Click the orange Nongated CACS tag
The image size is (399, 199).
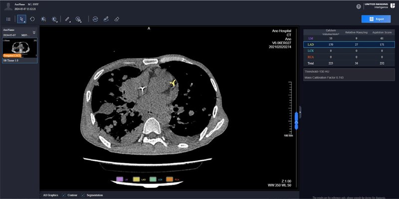pyautogui.click(x=12, y=55)
